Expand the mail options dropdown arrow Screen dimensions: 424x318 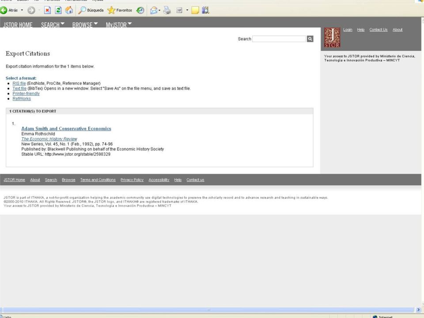click(x=159, y=10)
